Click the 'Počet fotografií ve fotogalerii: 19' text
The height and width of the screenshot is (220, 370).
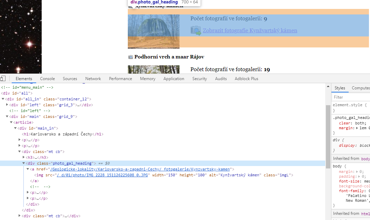[x=230, y=69]
